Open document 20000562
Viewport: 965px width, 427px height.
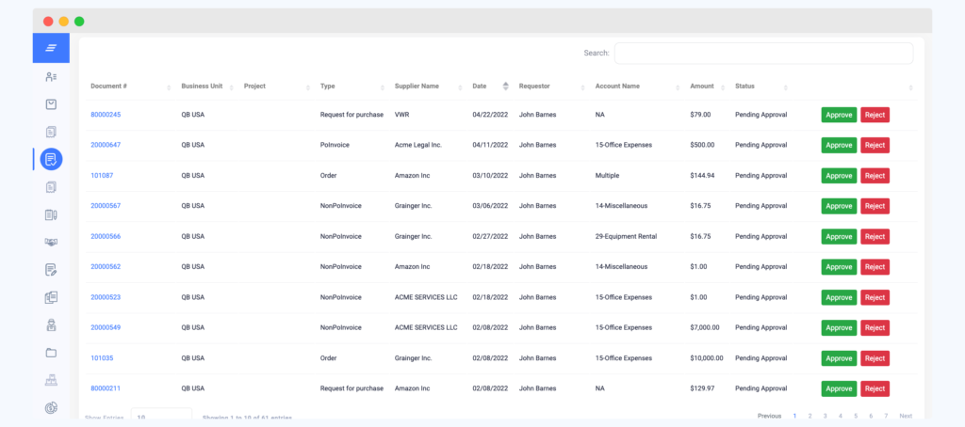[x=106, y=267]
